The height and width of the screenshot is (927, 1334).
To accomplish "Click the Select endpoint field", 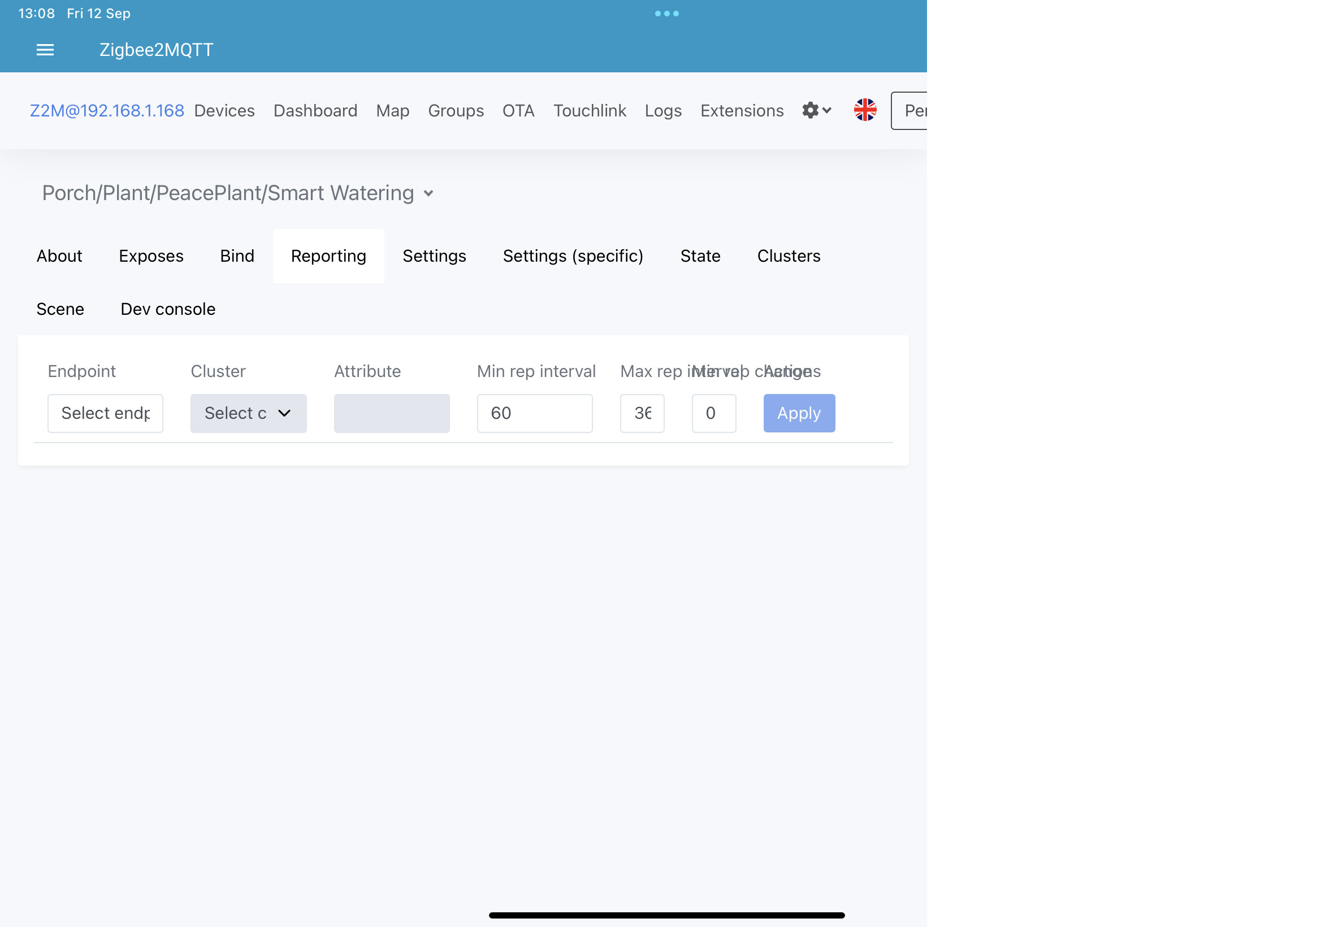I will (105, 413).
